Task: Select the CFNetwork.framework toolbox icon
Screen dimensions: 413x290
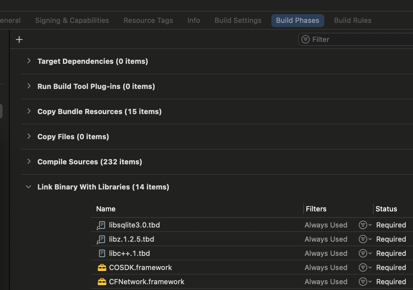Action: pyautogui.click(x=102, y=282)
